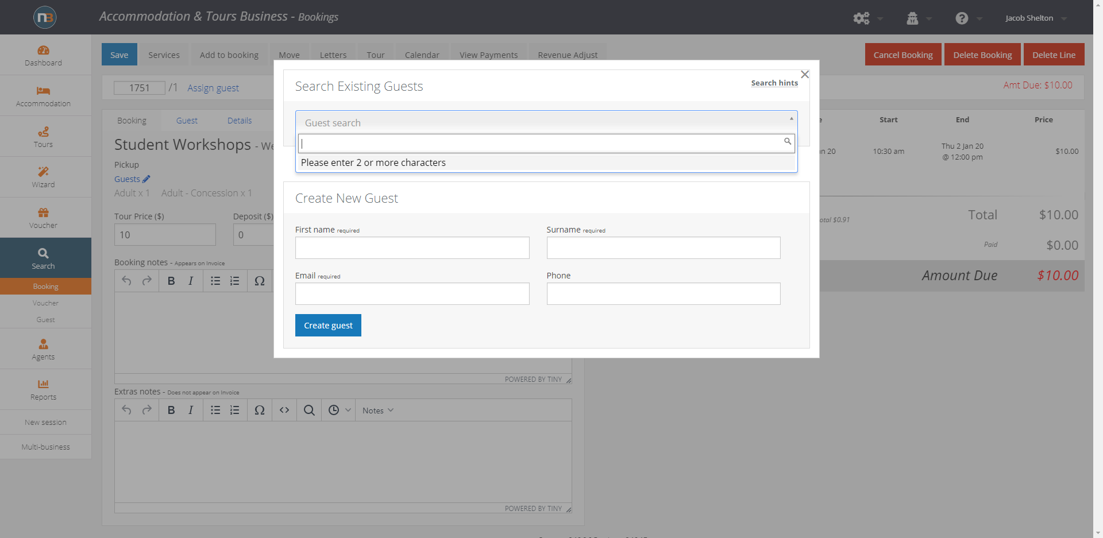The height and width of the screenshot is (538, 1103).
Task: Insert date/time in Extras notes
Action: click(x=334, y=410)
